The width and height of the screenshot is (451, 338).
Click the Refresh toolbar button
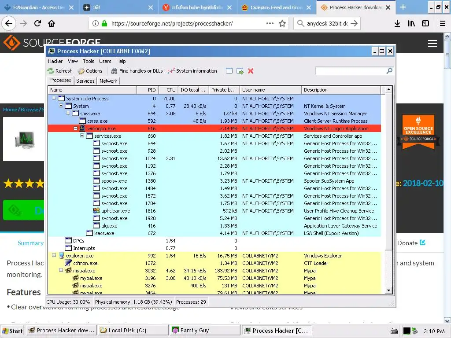tap(60, 71)
